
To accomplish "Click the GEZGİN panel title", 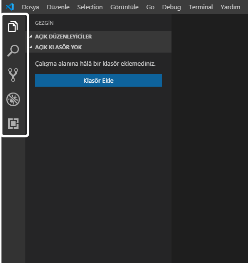I will point(44,23).
